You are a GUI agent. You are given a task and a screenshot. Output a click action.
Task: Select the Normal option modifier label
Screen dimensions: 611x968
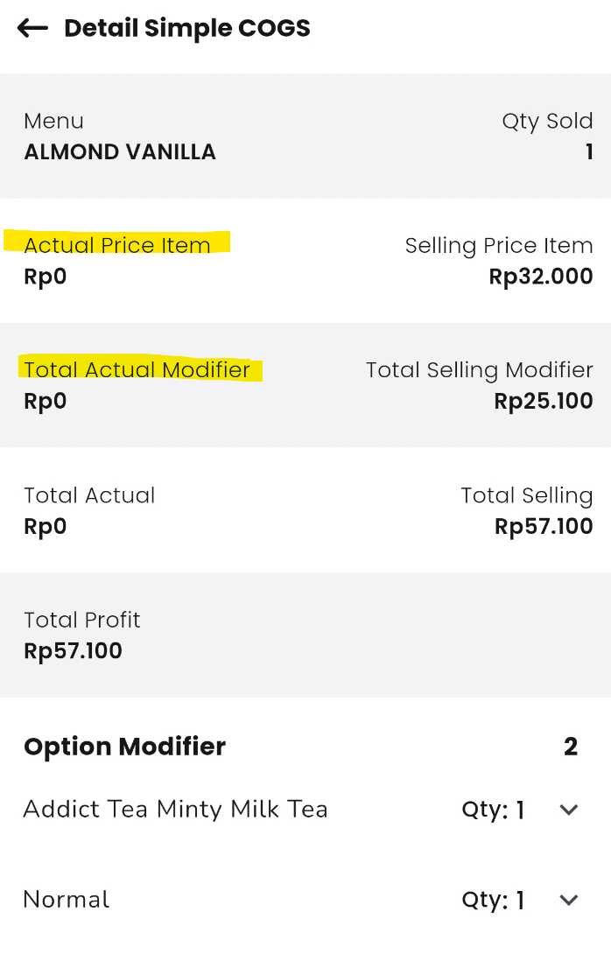pos(67,900)
